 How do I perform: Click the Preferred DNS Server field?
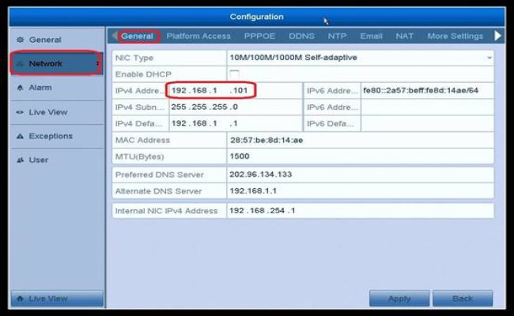(x=360, y=174)
